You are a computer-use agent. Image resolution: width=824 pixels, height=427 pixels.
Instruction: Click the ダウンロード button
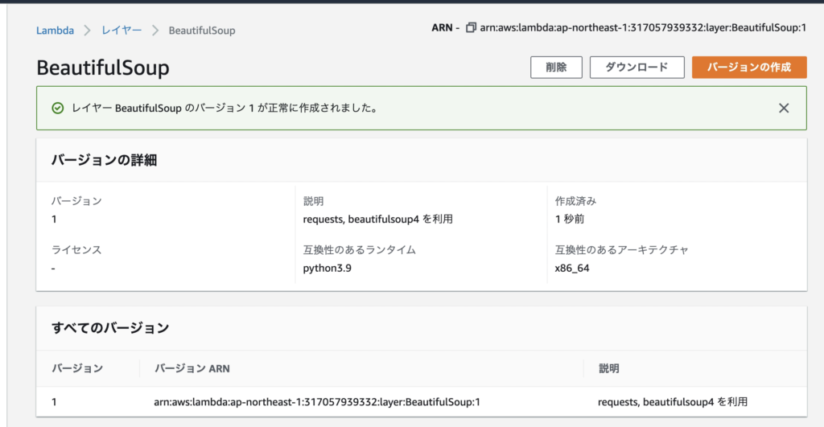(x=637, y=68)
